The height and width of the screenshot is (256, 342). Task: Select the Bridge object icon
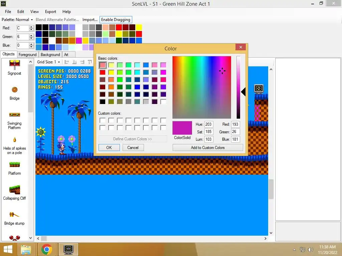pyautogui.click(x=15, y=90)
